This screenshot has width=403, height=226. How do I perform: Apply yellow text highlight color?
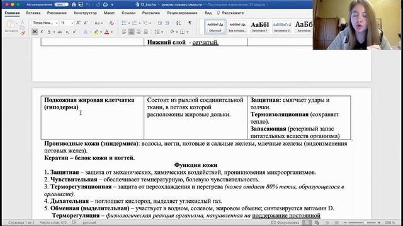(96, 32)
